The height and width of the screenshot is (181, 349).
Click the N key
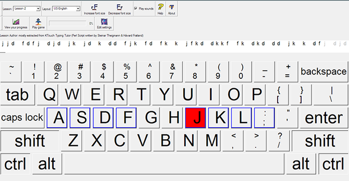point(187,141)
